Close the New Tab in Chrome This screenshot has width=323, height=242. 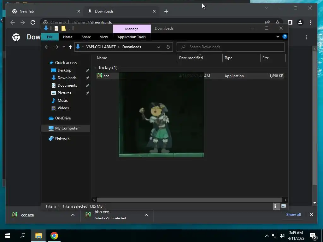click(x=79, y=12)
